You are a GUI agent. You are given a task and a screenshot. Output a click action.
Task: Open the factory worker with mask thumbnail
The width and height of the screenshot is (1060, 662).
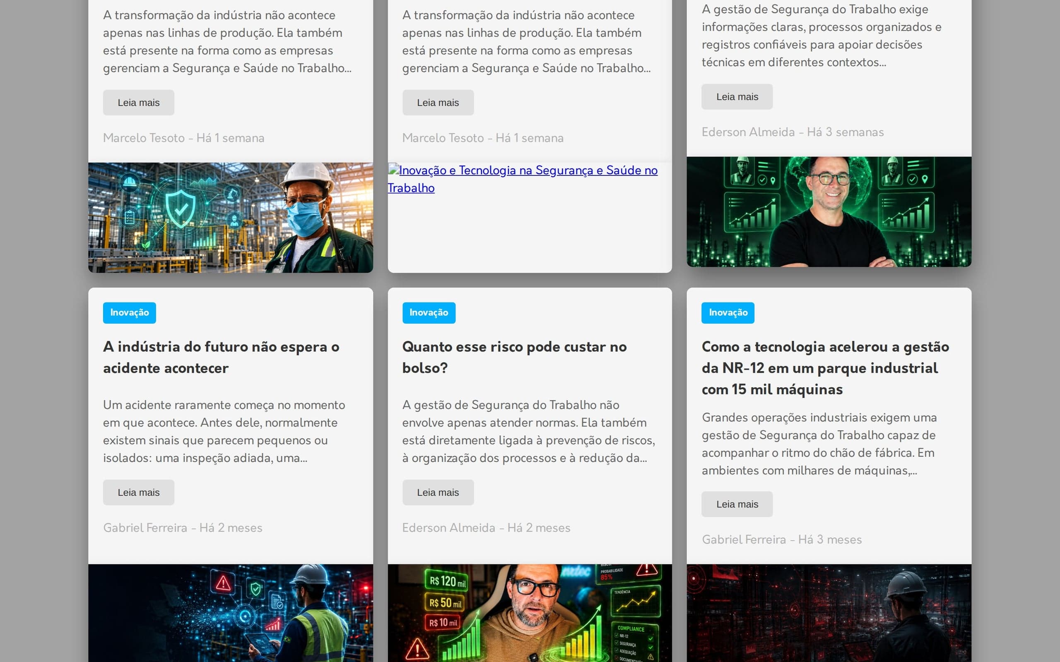(x=230, y=218)
